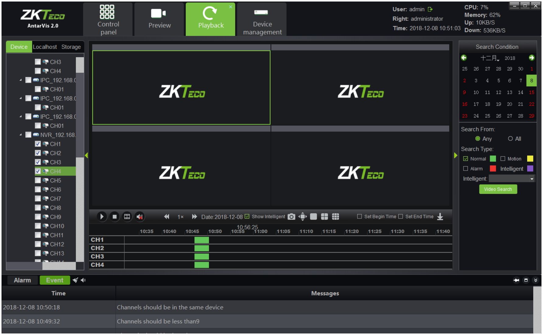Click the fast forward icon
Viewport: 543px width, 335px height.
194,217
